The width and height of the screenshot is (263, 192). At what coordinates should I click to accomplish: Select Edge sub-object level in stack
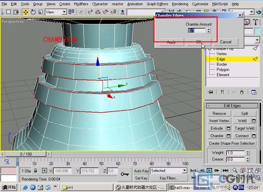point(221,59)
